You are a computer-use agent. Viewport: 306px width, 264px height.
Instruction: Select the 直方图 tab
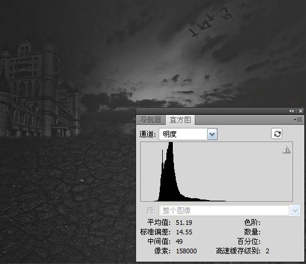click(181, 120)
